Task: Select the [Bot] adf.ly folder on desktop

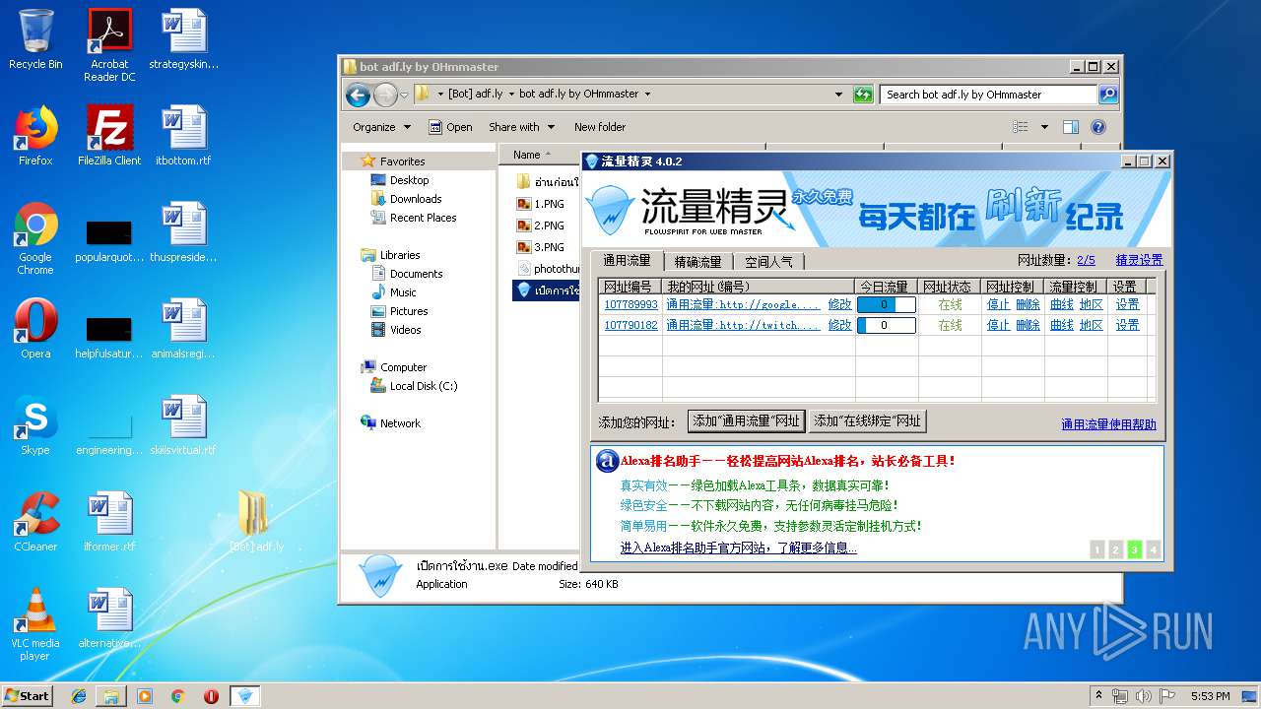Action: click(x=255, y=521)
